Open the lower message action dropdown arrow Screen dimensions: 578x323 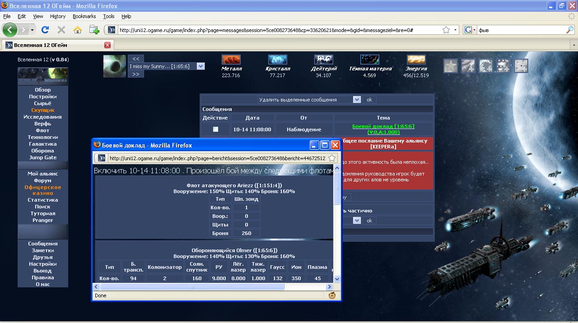[357, 221]
